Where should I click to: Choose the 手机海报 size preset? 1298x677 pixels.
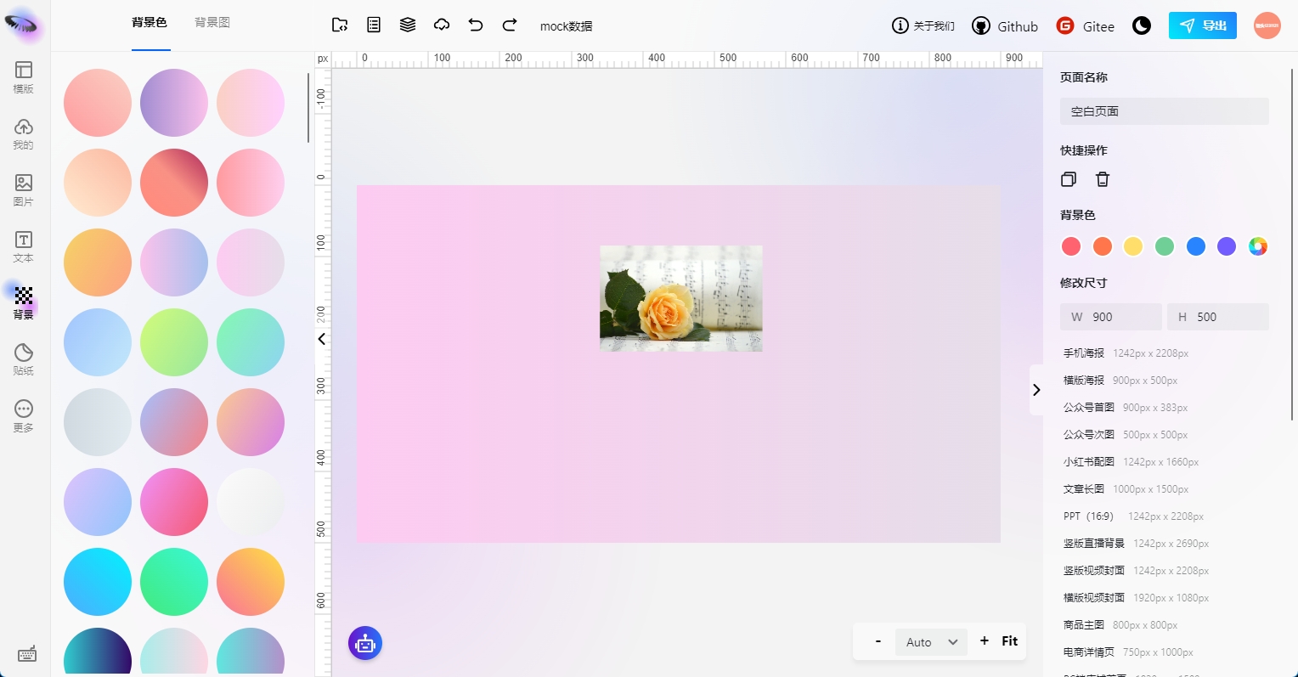[1126, 353]
